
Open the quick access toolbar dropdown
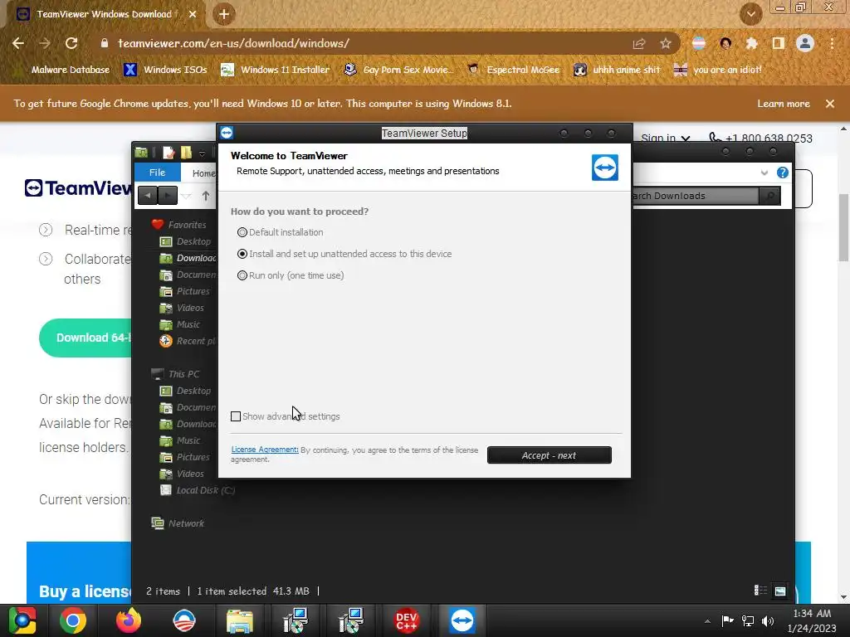(202, 153)
